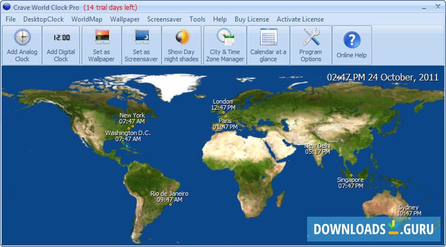Open the DesktopClock menu
Image resolution: width=446 pixels, height=247 pixels.
[44, 19]
